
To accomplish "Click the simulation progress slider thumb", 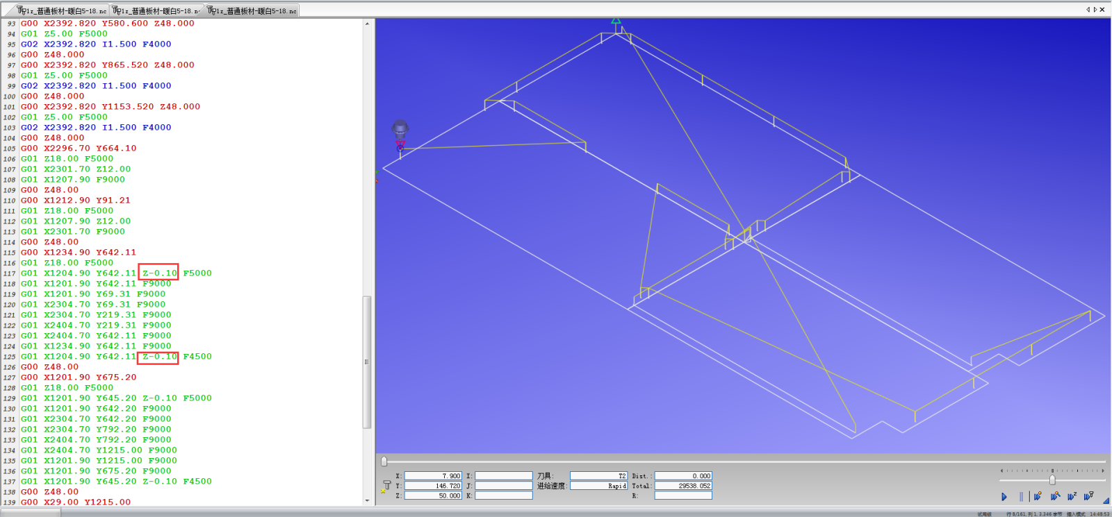I will point(384,461).
